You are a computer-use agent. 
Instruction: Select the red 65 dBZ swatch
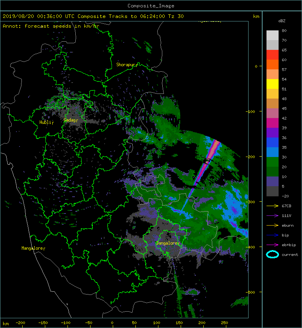(272, 55)
